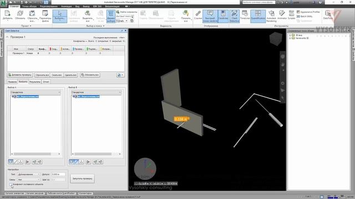Click the ViewCube in the 3D viewport

coord(276,39)
